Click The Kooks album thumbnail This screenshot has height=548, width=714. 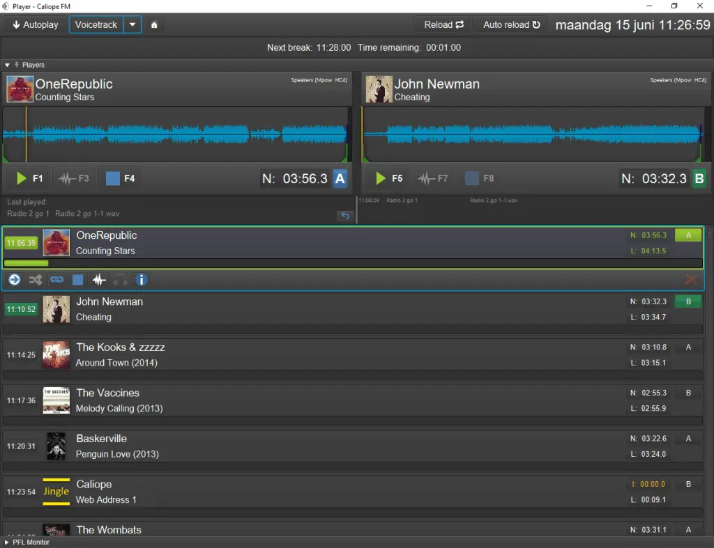(56, 354)
